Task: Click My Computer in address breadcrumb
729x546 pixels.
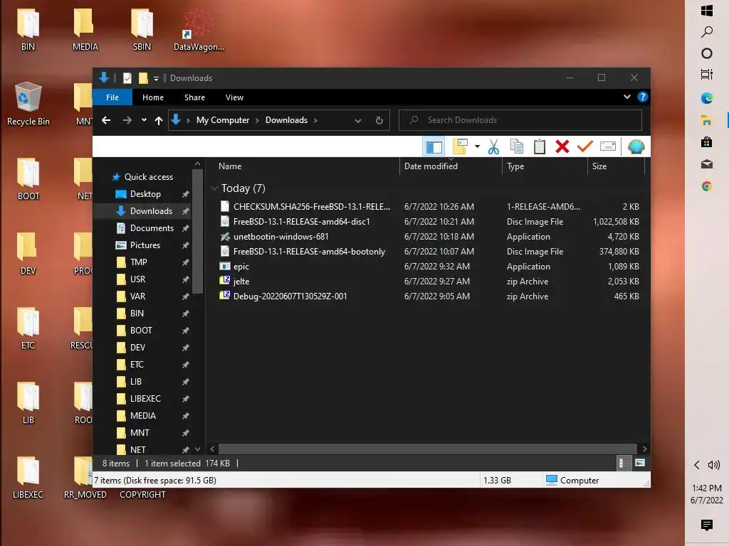Action: [223, 120]
